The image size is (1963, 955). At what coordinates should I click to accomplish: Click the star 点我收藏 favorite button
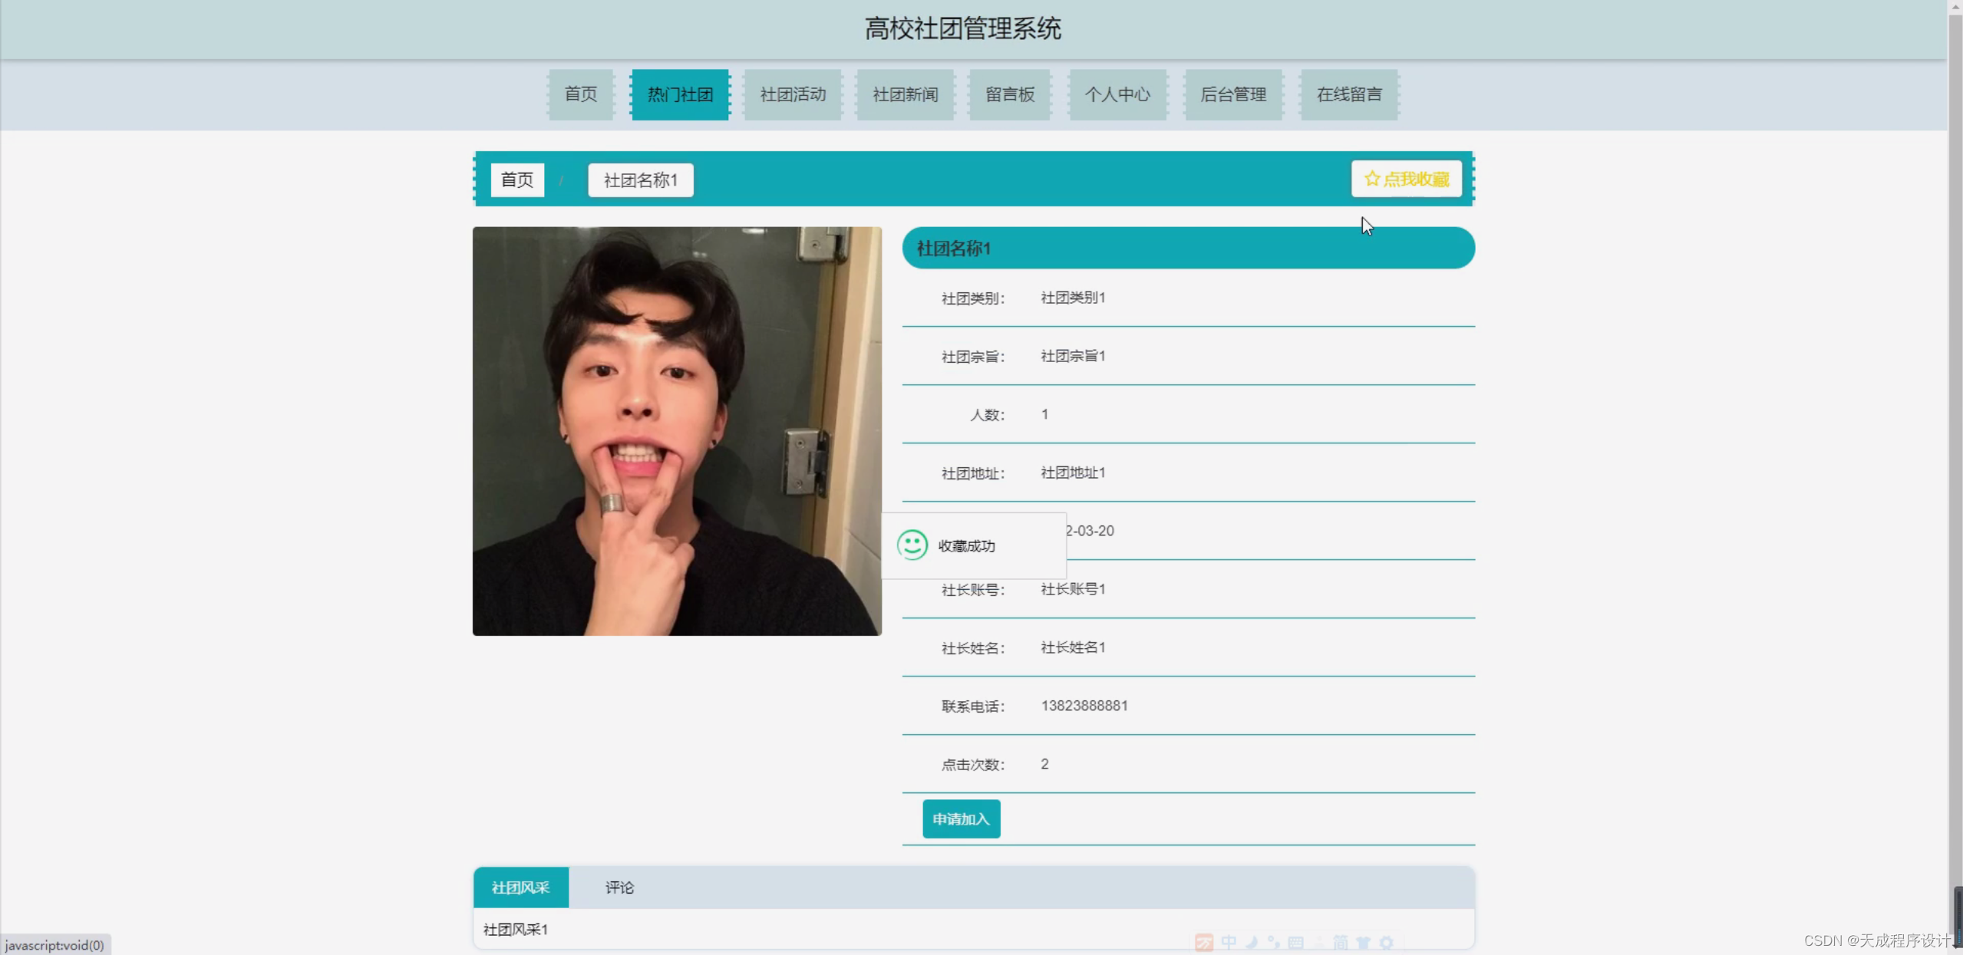(1406, 179)
